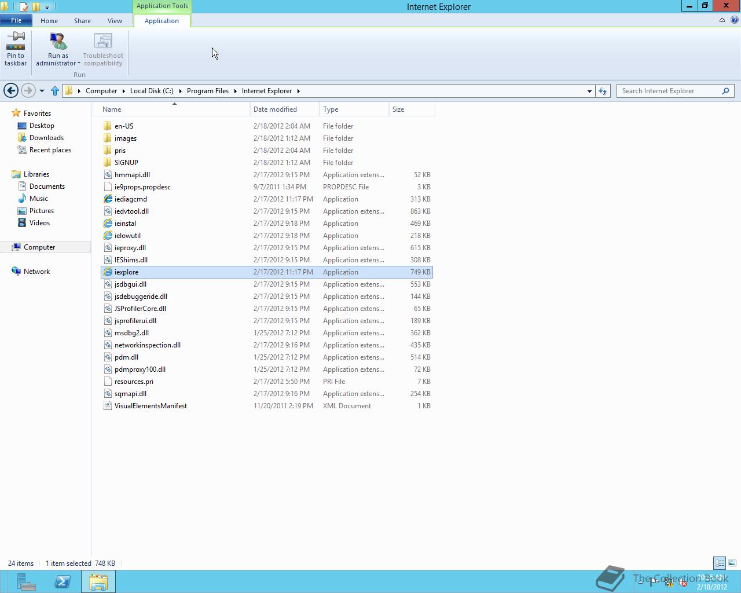Image resolution: width=741 pixels, height=593 pixels.
Task: Open Help question mark icon
Action: click(x=735, y=20)
